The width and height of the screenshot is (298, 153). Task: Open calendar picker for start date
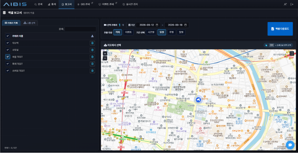coord(157,25)
